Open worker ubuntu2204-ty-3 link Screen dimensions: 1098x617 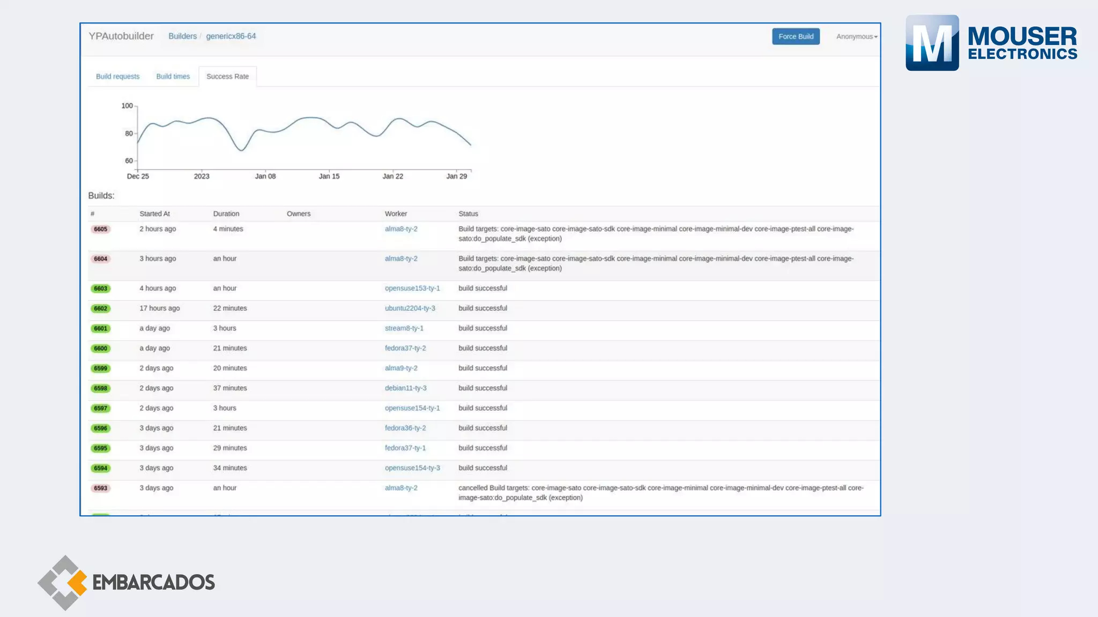[410, 308]
